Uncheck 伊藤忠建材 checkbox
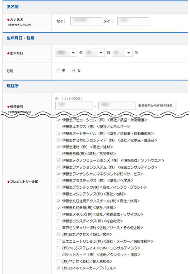 [x=59, y=147]
